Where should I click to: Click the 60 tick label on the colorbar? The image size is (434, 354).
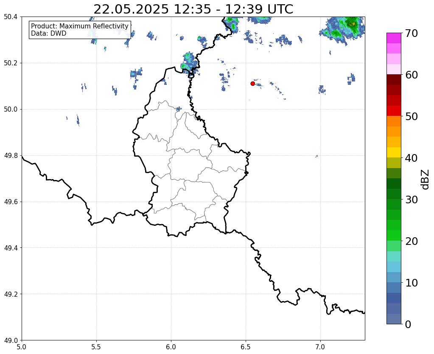(x=412, y=75)
